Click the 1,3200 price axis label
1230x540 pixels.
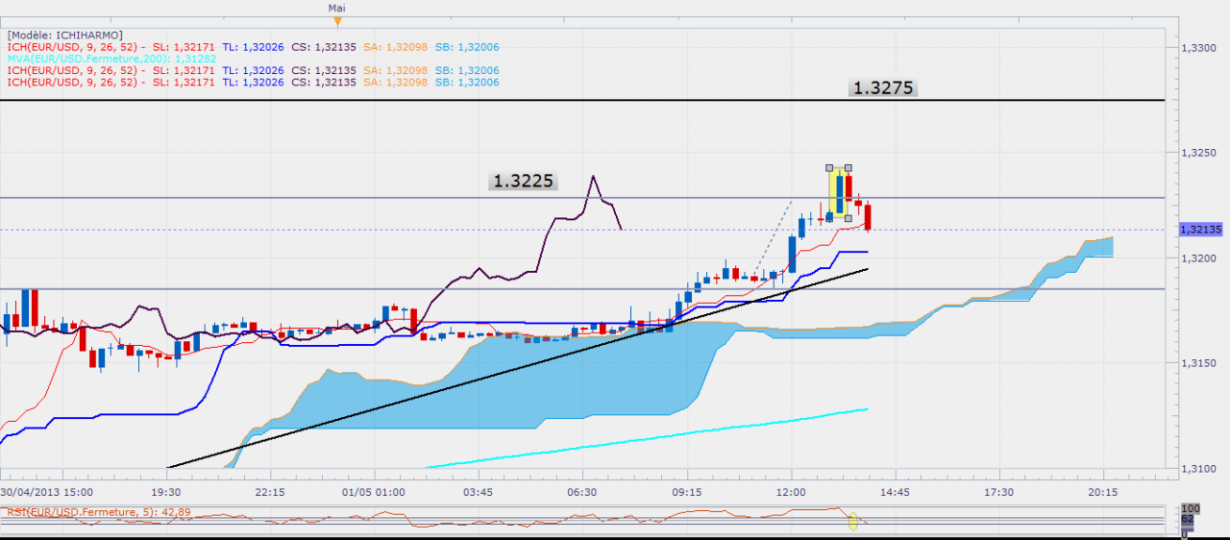[1199, 258]
